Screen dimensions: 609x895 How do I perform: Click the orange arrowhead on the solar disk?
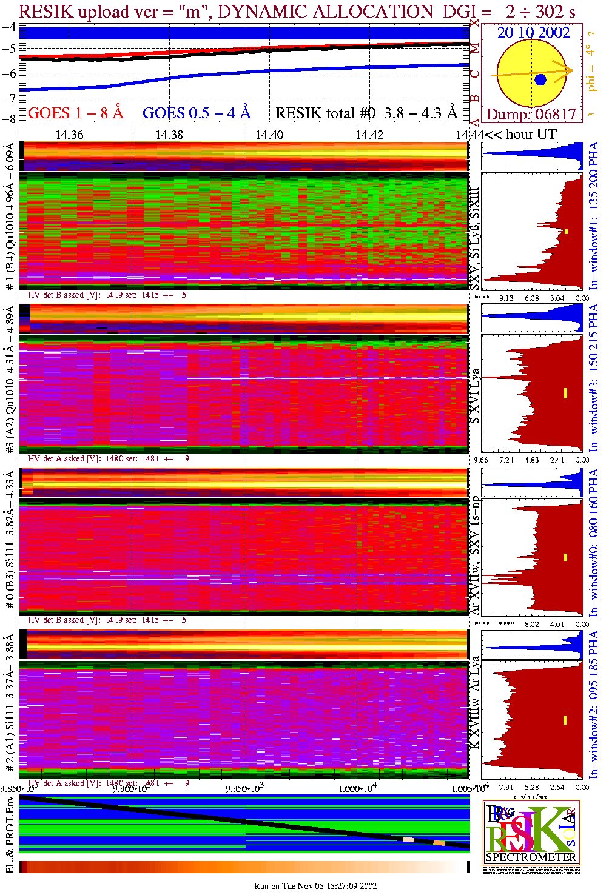point(568,71)
